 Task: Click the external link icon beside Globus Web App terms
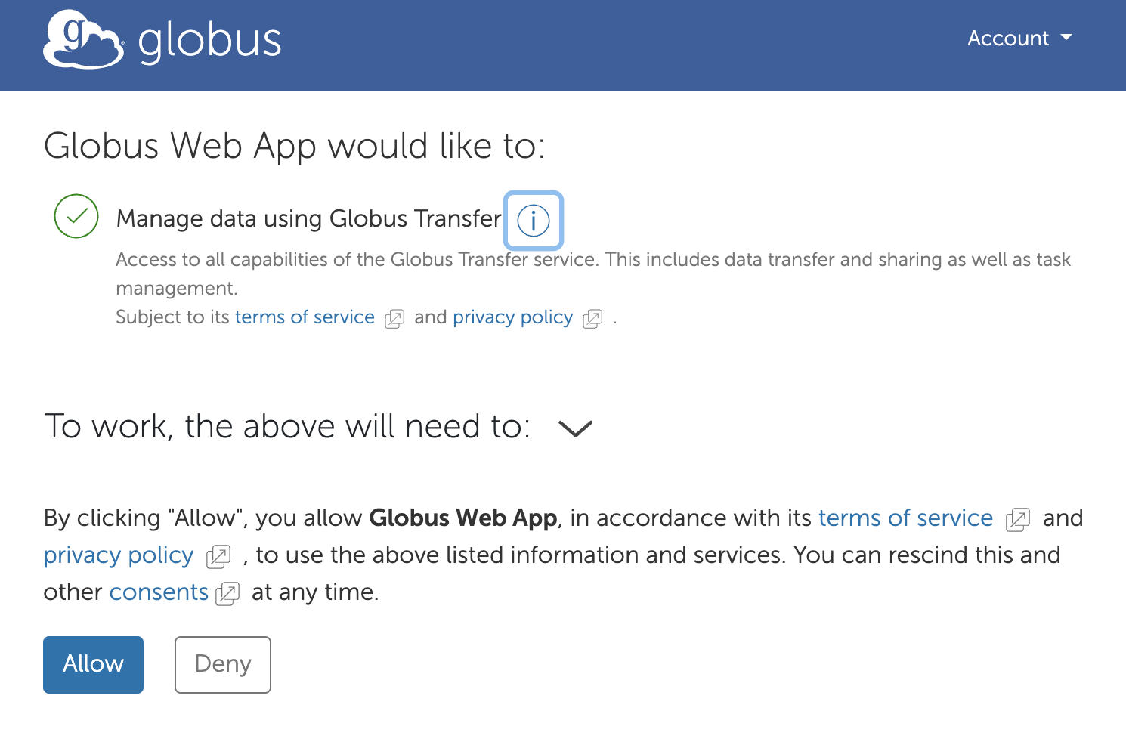click(1019, 519)
